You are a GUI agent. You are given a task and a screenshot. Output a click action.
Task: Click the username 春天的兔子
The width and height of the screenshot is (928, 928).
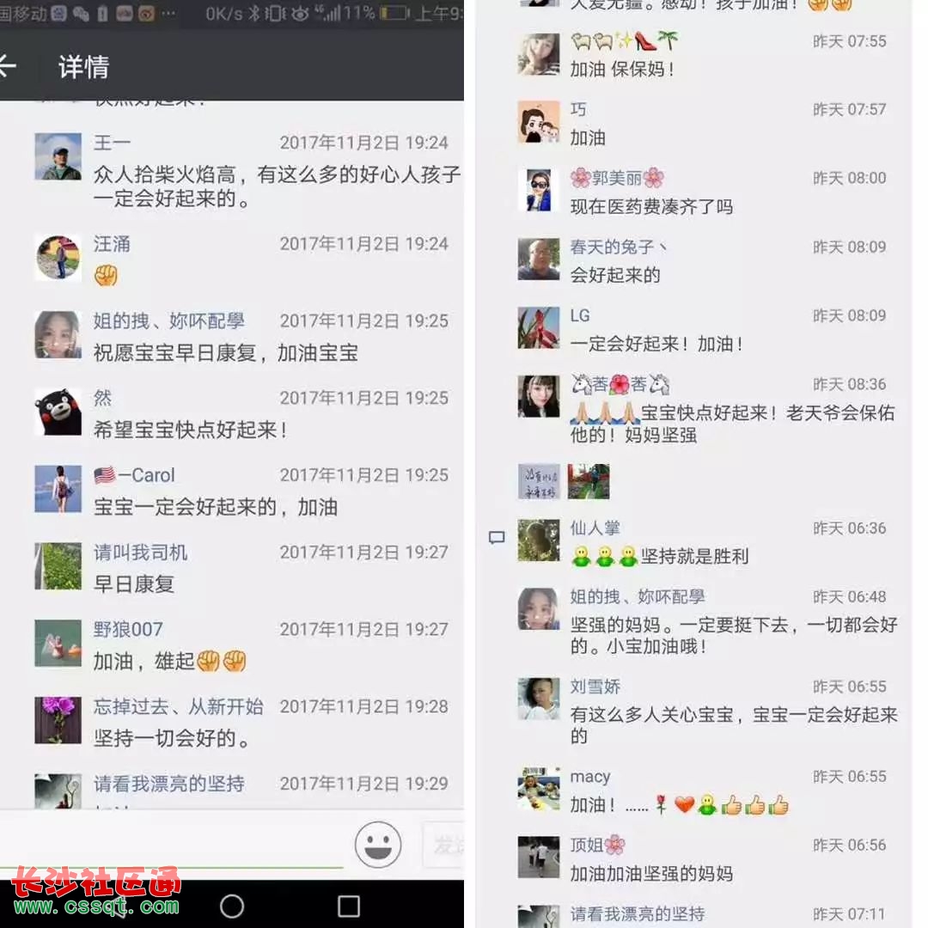(x=619, y=247)
